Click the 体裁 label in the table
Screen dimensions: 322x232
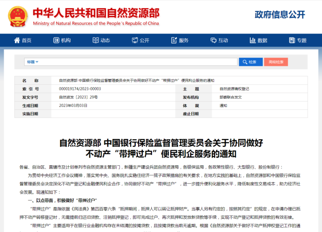191,106
